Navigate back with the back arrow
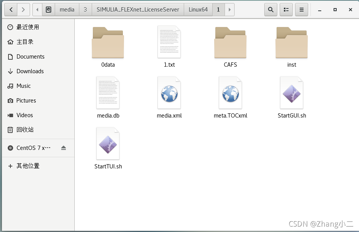Screen dimensions: 359x232 tap(11, 10)
